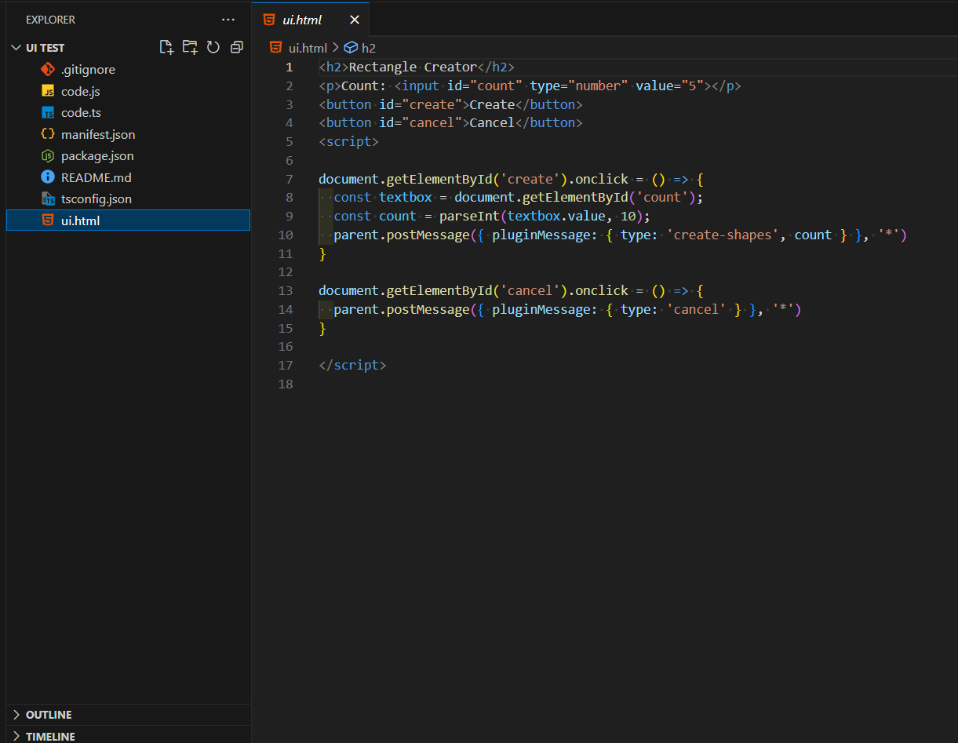This screenshot has height=743, width=958.
Task: Open README.md from the explorer
Action: pyautogui.click(x=96, y=177)
